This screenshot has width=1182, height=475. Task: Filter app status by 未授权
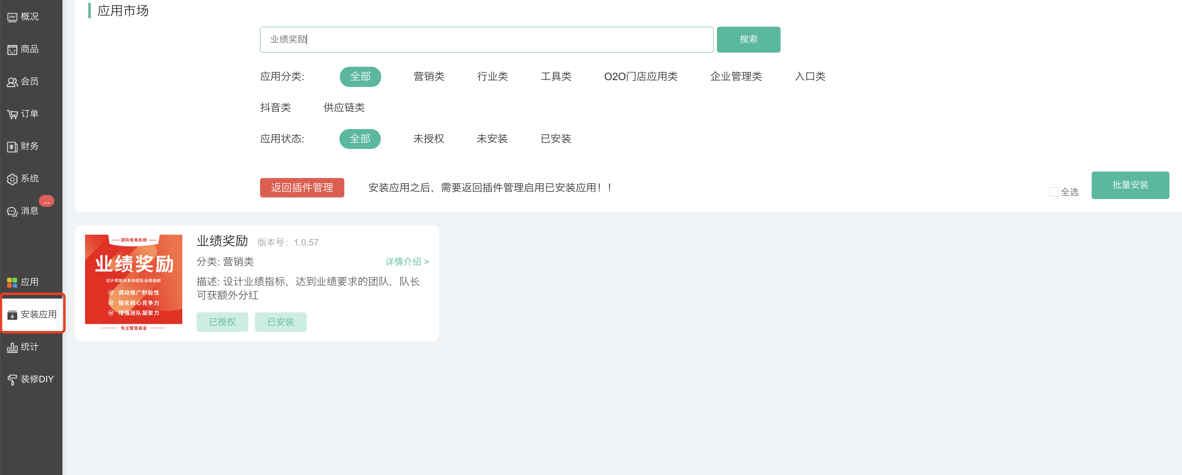pos(428,138)
